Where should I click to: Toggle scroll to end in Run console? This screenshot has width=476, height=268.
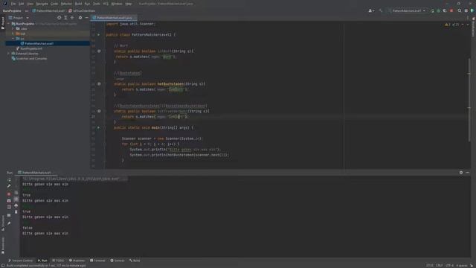16,199
